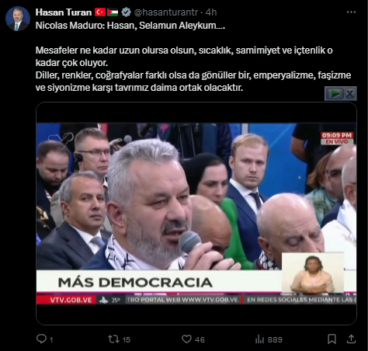Open the three-dot more options menu
368x351 pixels.
[351, 12]
